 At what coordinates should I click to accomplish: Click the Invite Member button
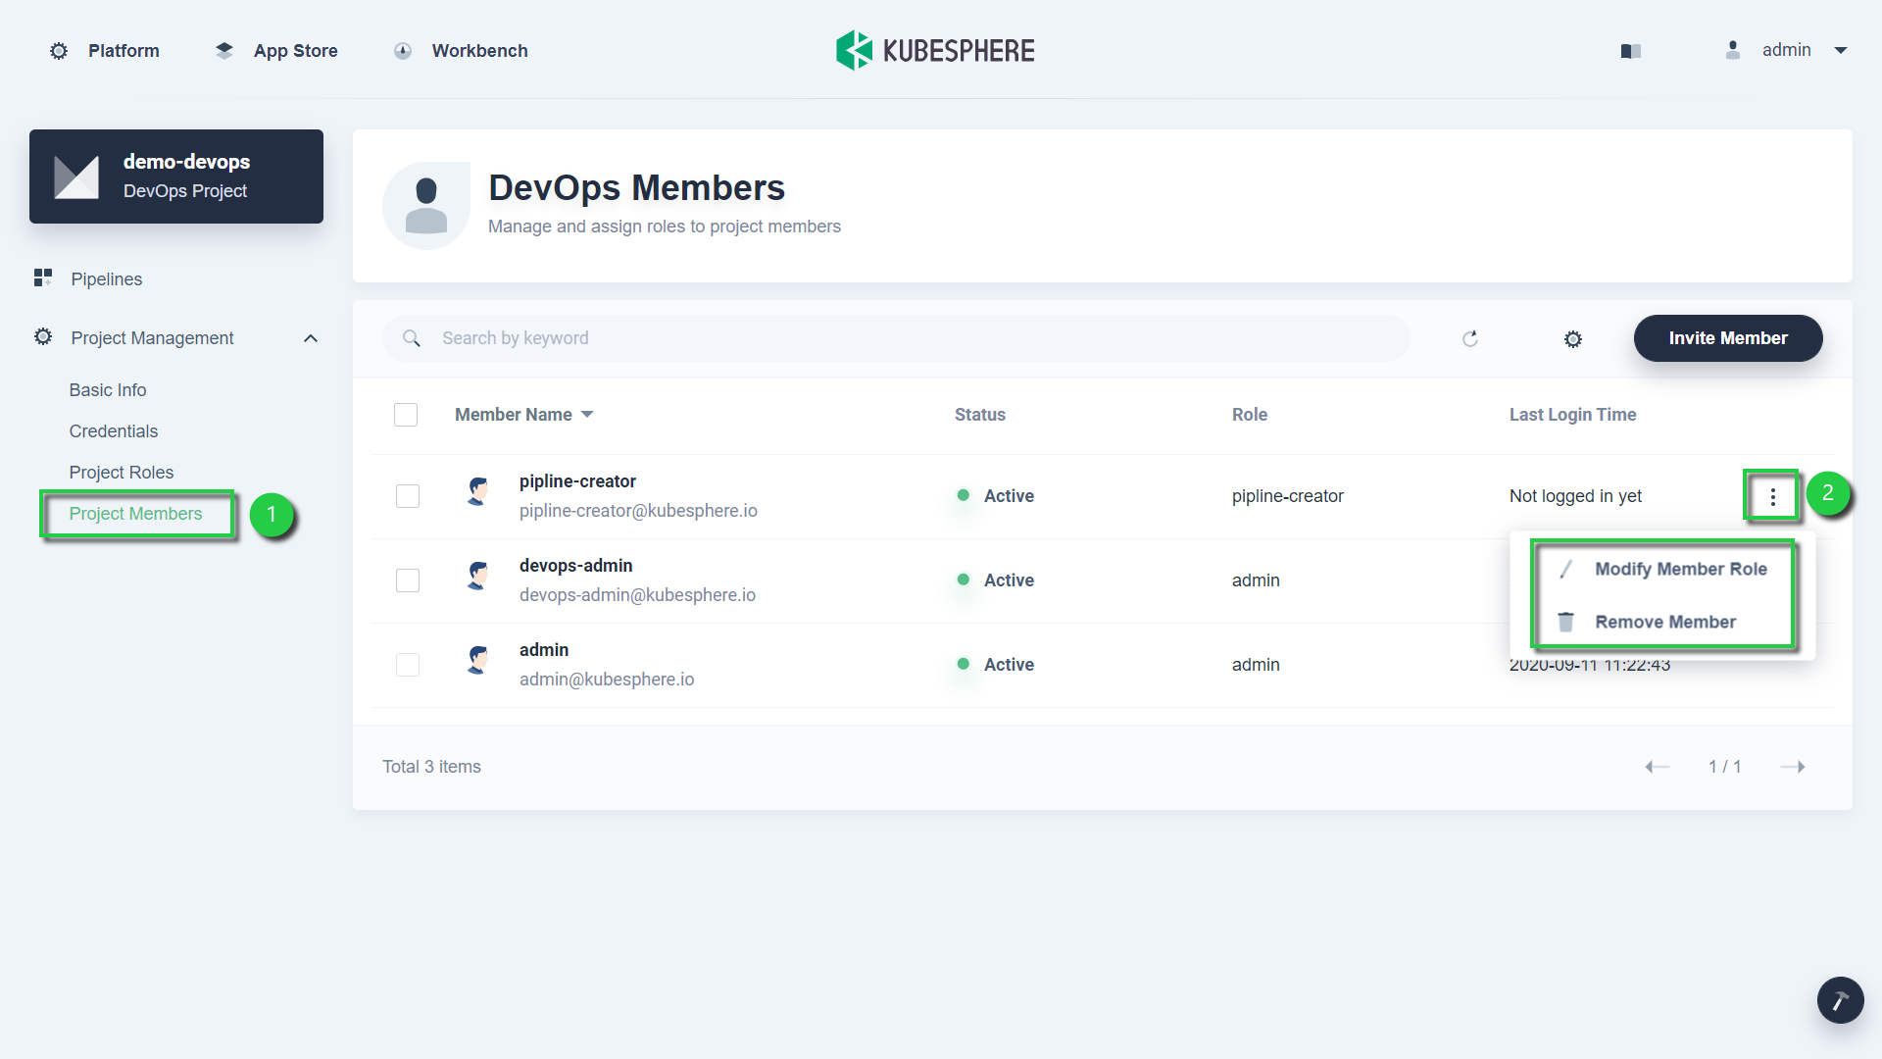point(1727,338)
